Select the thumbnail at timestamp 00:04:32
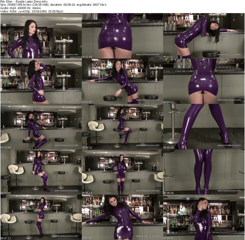245x240 pixels. click(122, 127)
